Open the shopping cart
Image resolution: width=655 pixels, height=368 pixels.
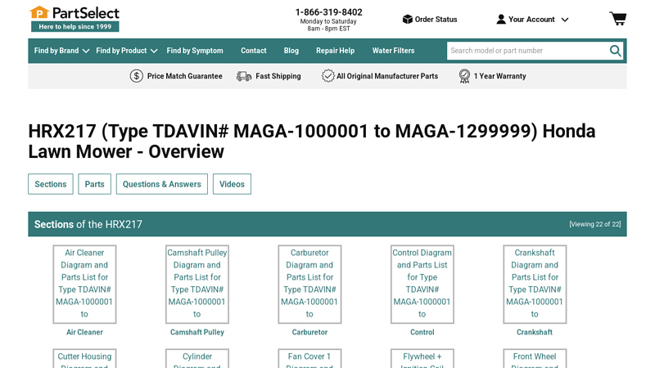(x=617, y=19)
